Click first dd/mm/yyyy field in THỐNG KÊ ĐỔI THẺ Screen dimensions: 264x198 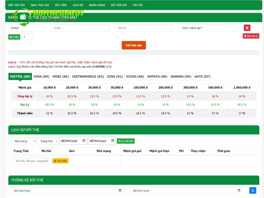tap(68, 191)
